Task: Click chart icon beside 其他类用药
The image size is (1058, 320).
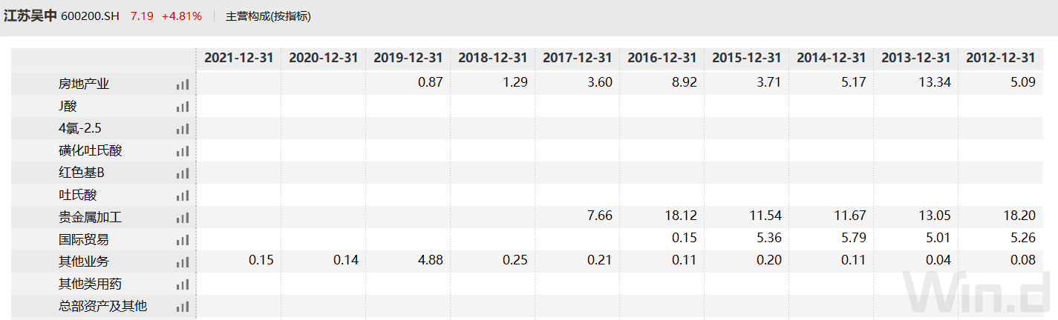Action: coord(183,284)
